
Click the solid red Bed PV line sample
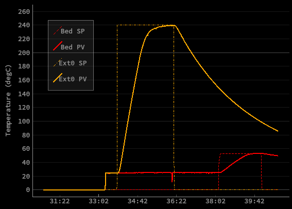(58, 46)
